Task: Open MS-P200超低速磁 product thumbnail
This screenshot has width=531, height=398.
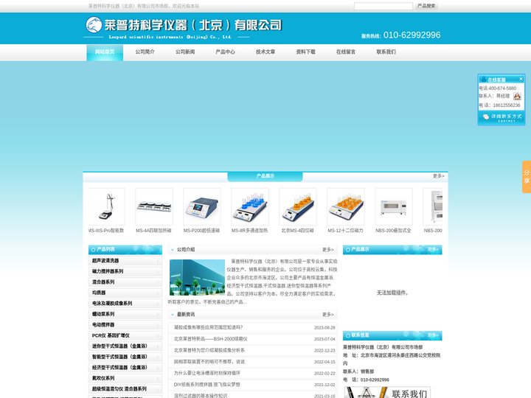Action: pyautogui.click(x=202, y=206)
